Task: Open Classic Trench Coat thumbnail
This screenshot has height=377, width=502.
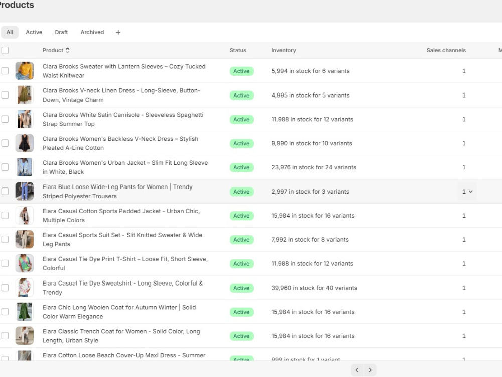Action: [x=24, y=335]
